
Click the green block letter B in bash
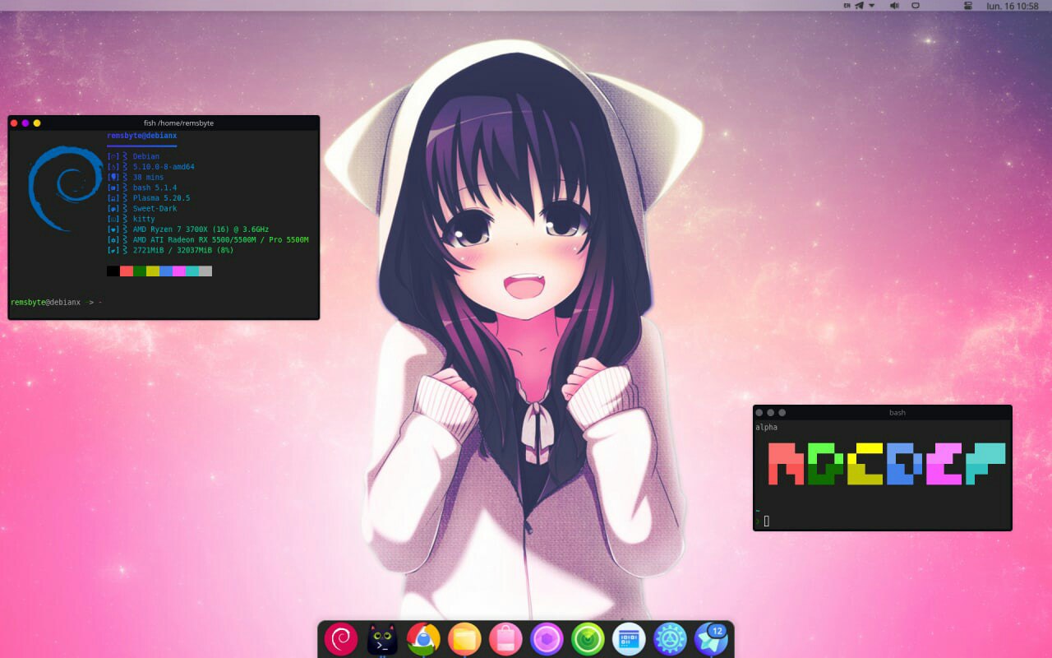coord(825,464)
